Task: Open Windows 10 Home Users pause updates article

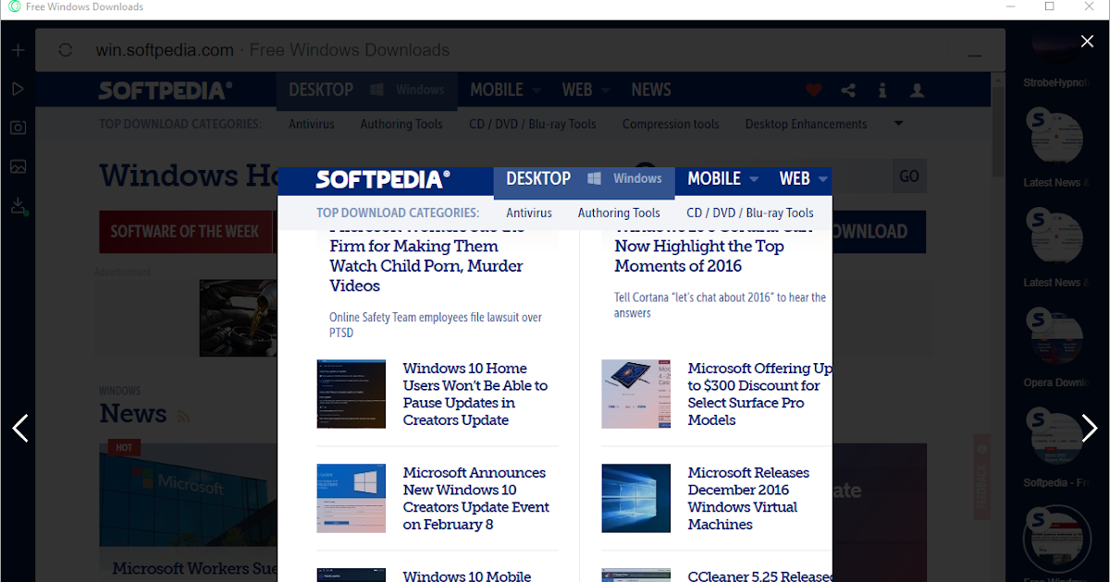Action: (475, 394)
